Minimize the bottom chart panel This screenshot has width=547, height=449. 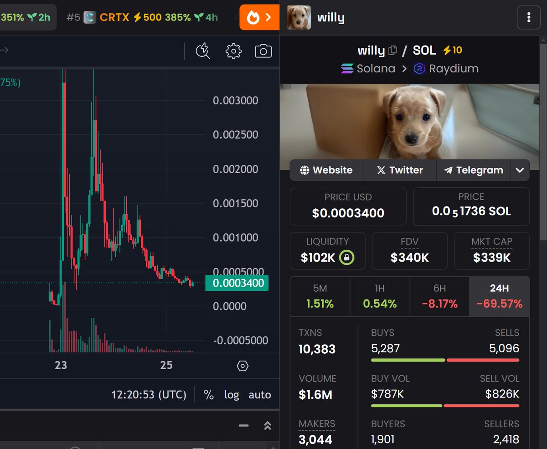(x=244, y=426)
